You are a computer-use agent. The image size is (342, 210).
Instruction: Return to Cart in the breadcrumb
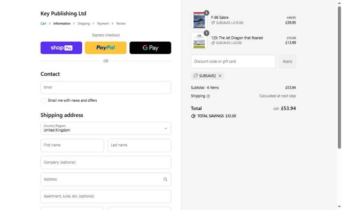click(x=43, y=23)
